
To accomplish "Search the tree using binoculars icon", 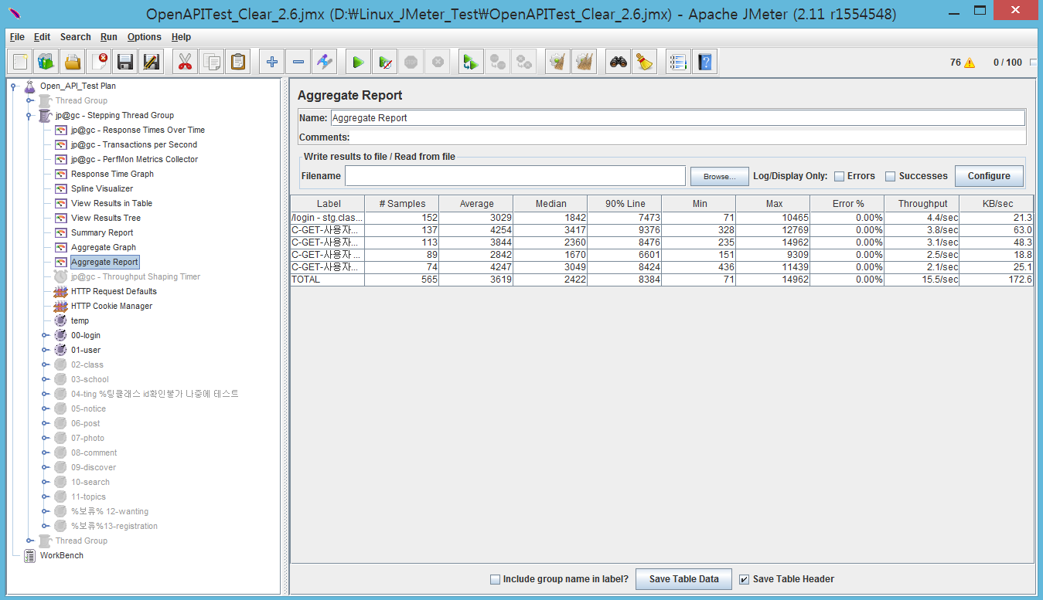I will (618, 63).
